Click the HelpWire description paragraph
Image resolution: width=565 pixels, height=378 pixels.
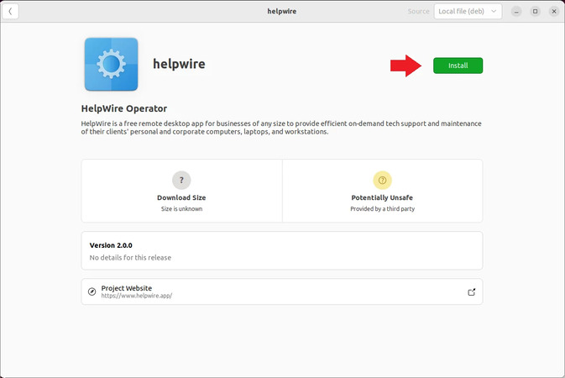click(281, 128)
